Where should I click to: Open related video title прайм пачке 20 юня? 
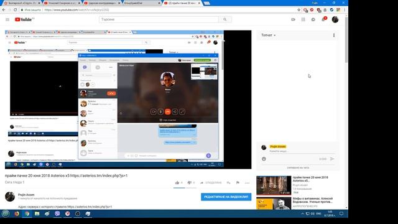310,179
